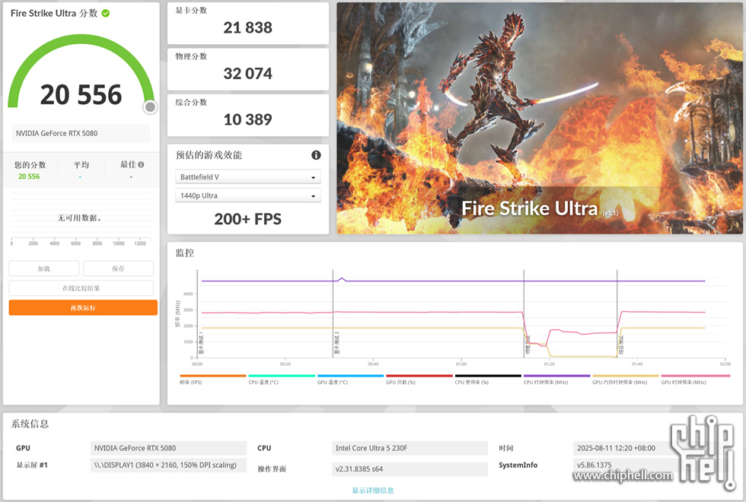The width and height of the screenshot is (746, 502).
Task: Open the 显示详细信息 show details link
Action: (x=372, y=490)
